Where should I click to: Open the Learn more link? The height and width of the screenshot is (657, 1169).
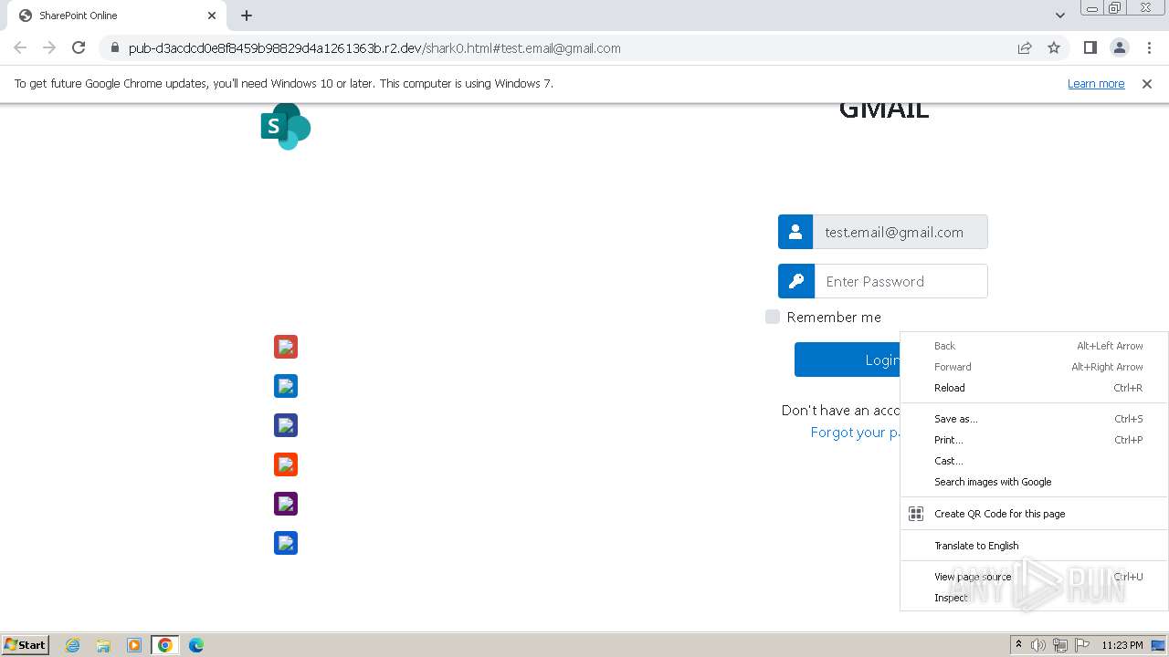1096,83
